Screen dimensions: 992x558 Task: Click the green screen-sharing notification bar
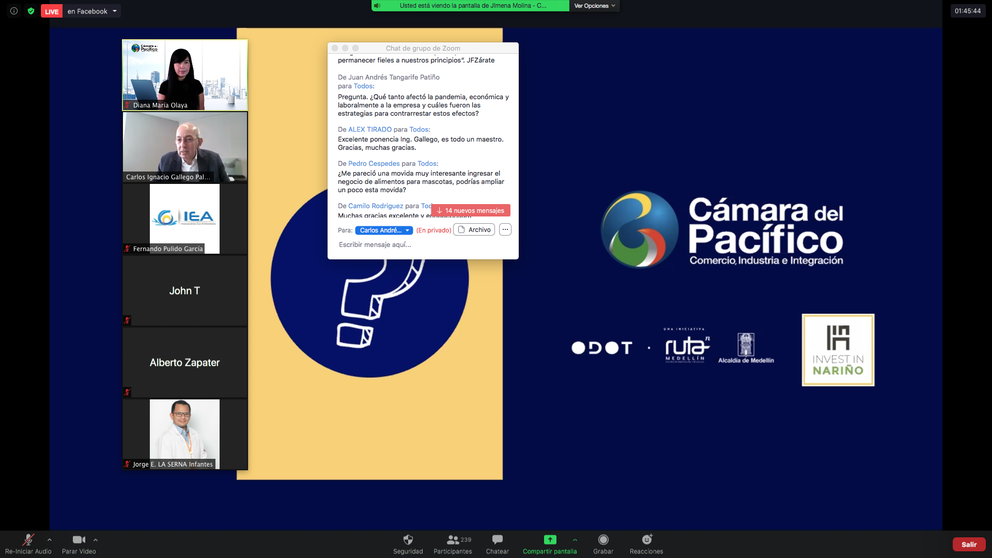point(470,6)
